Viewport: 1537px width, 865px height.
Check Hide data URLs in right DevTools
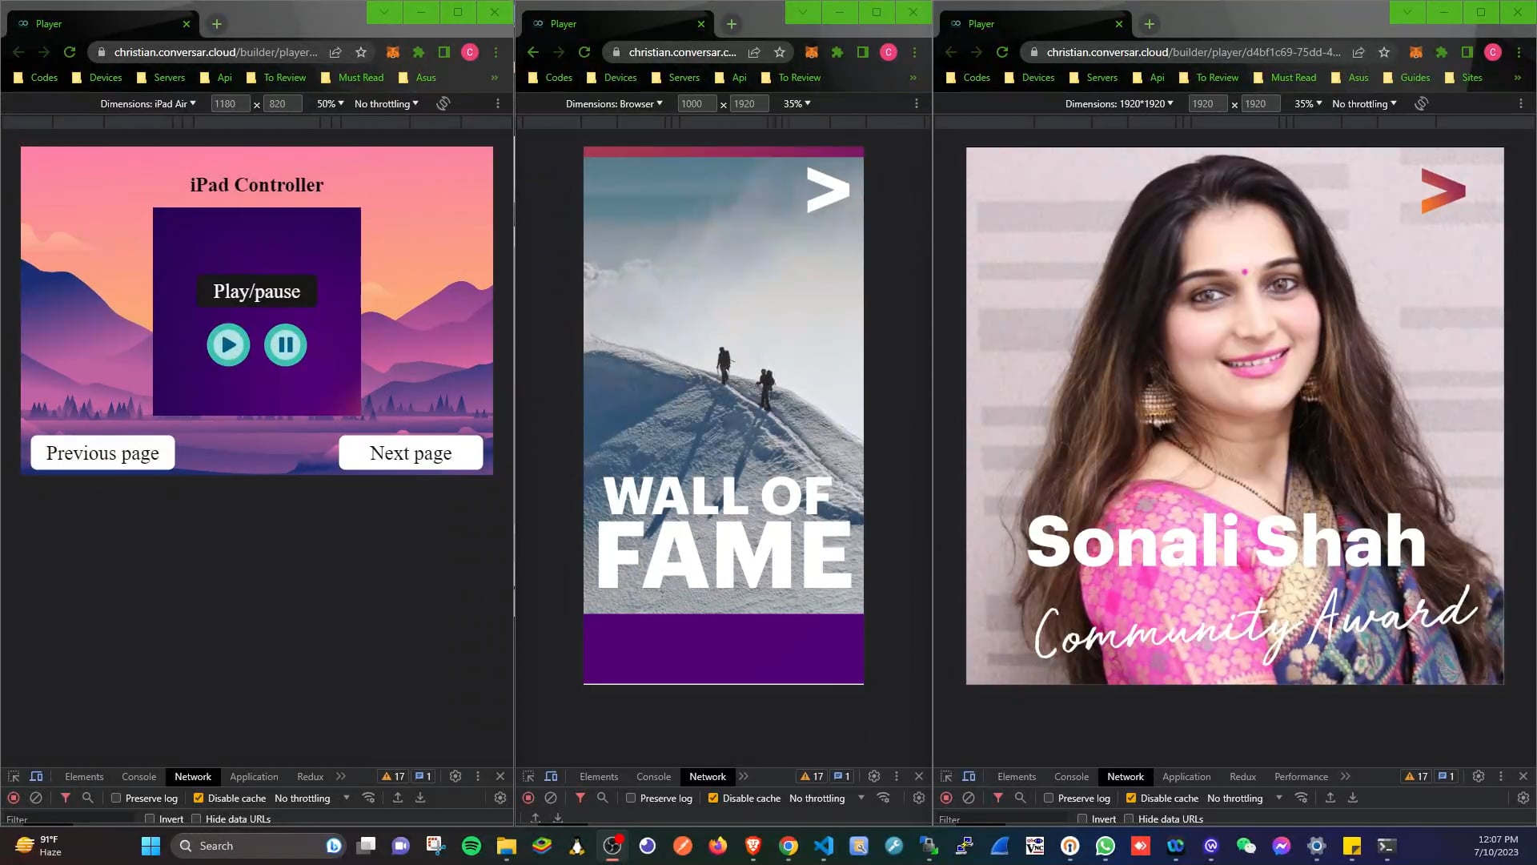click(1129, 819)
